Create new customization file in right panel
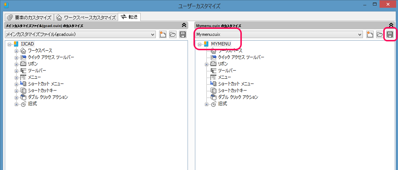Viewport: 398px width, 170px height. pyautogui.click(x=370, y=34)
